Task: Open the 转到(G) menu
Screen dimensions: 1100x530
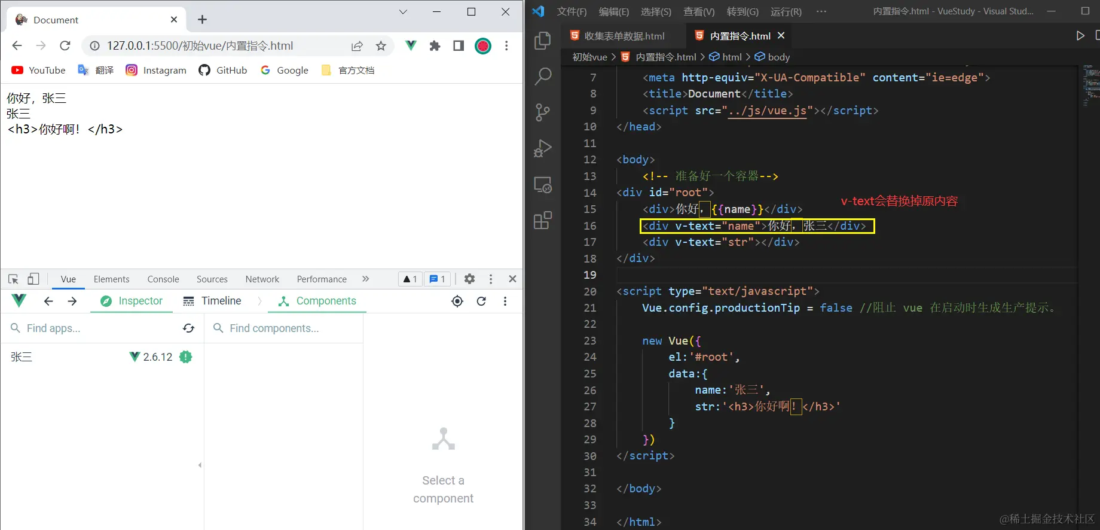Action: pos(742,11)
